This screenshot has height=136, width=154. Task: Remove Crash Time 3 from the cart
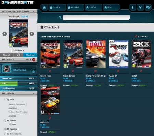point(73,71)
